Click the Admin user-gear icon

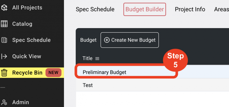point(4,102)
